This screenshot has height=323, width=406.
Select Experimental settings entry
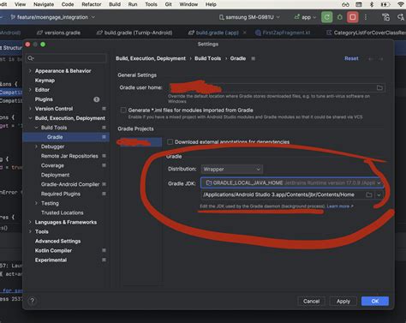51,260
